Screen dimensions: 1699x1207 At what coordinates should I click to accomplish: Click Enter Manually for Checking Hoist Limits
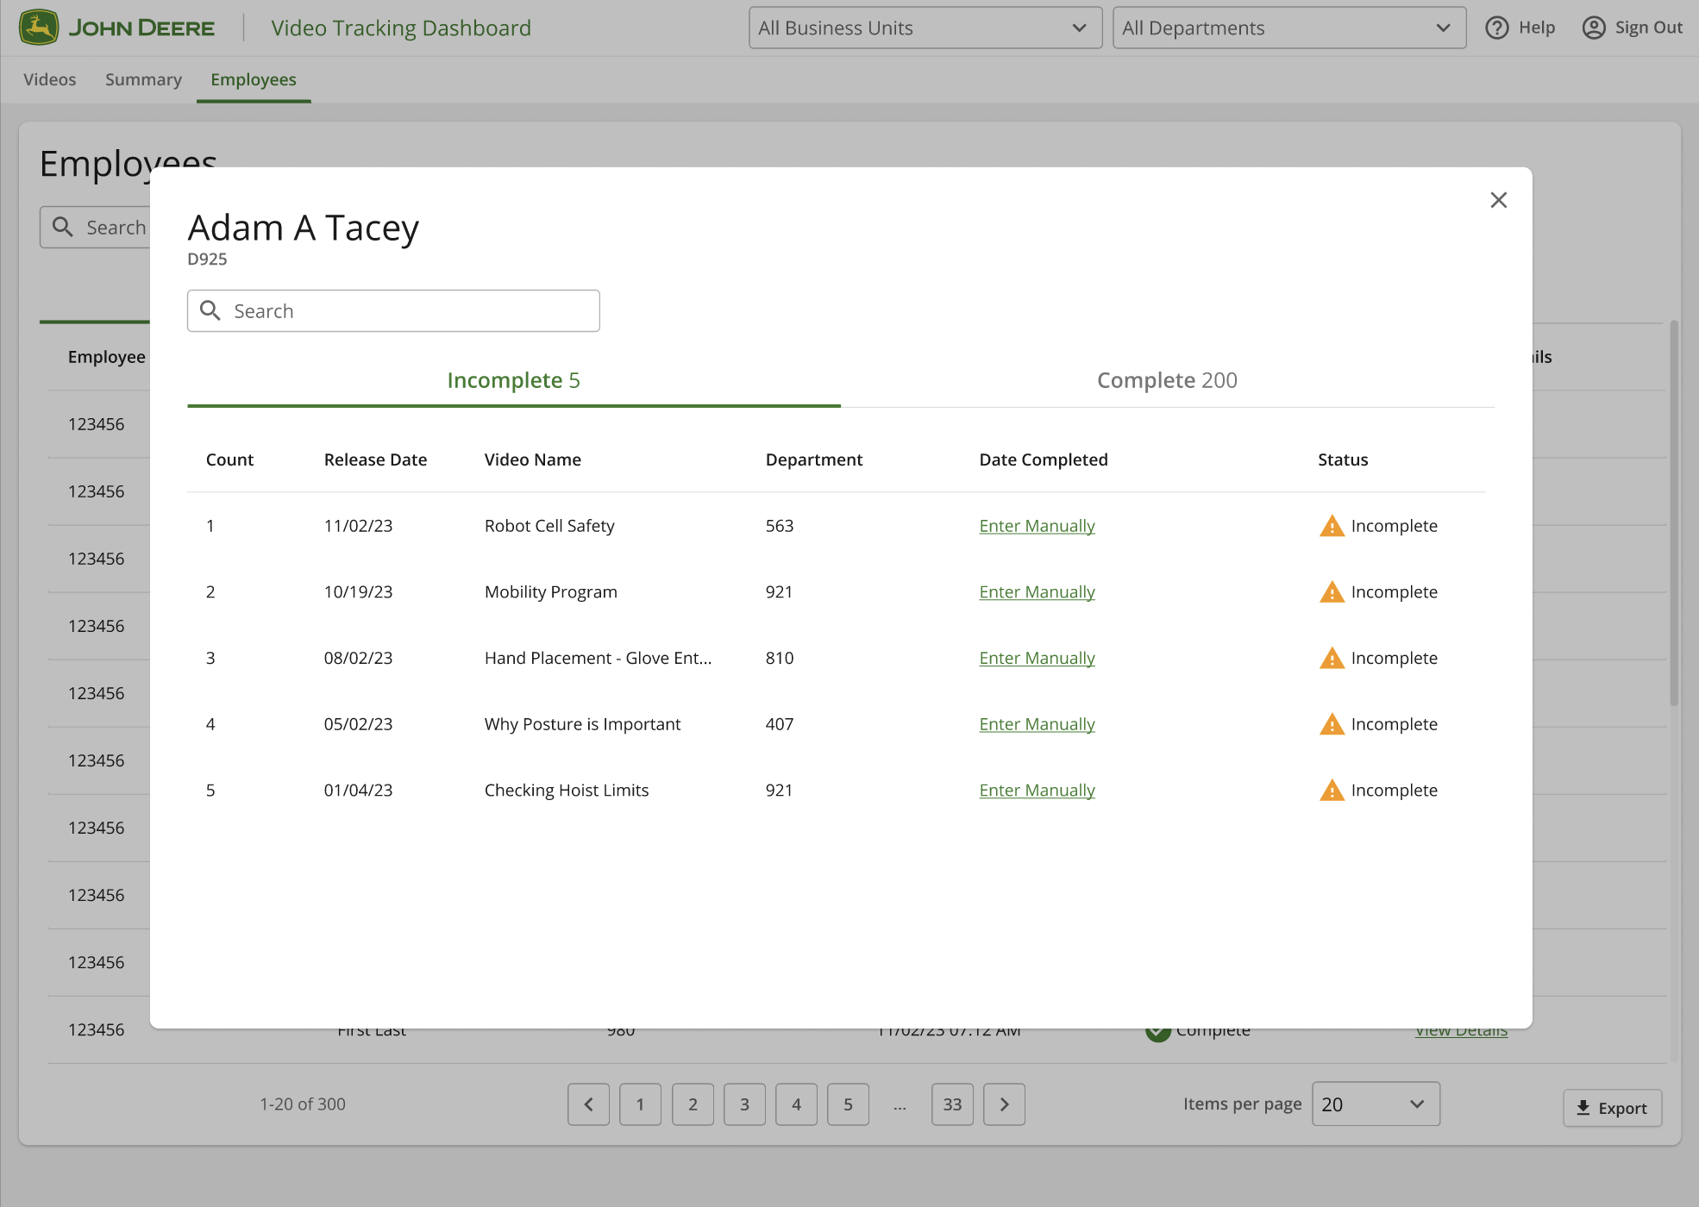click(1037, 791)
